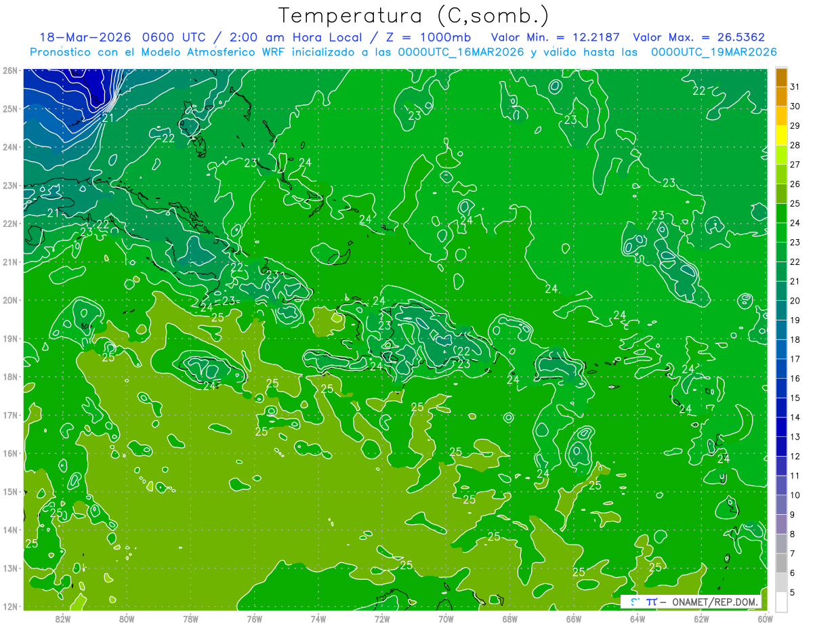Viewport: 813px width, 628px height.
Task: Click the "Modelo Atmosferico WRF" forecast line
Action: click(403, 52)
